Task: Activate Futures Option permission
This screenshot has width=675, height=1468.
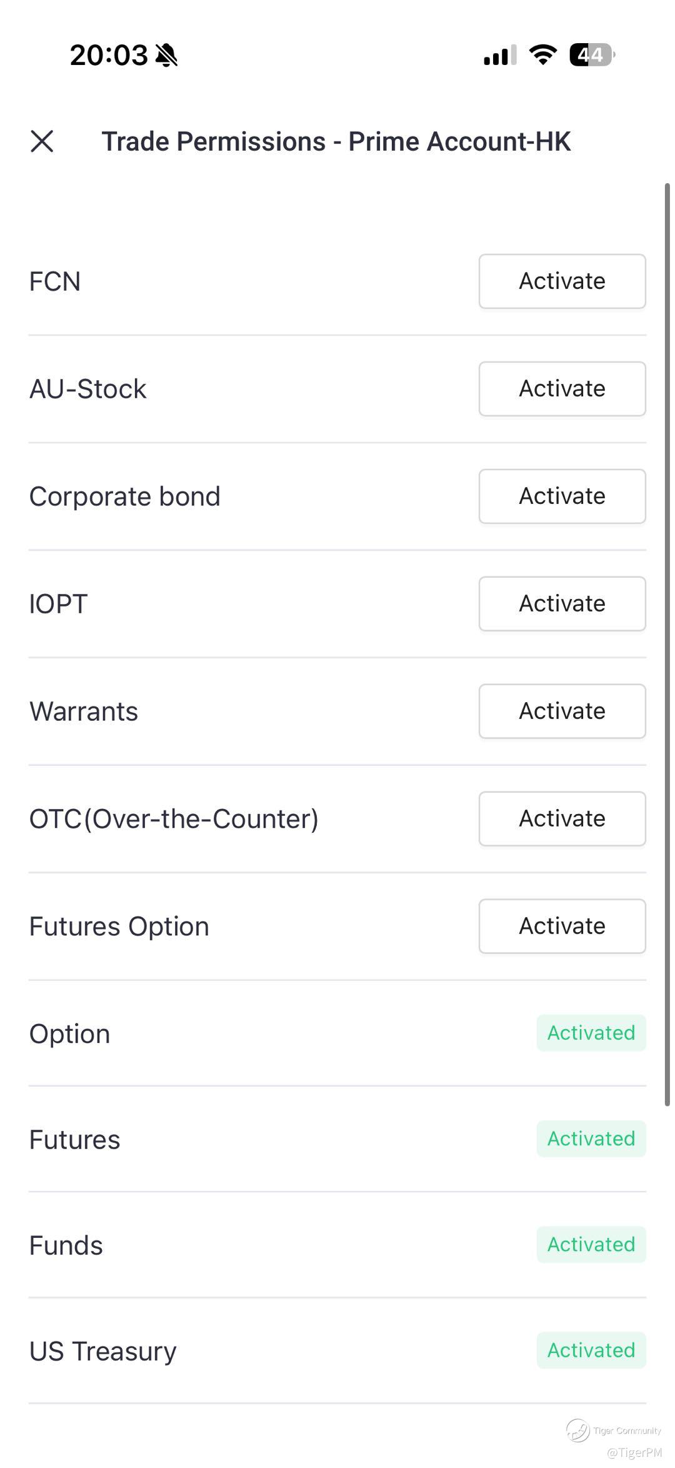Action: pyautogui.click(x=561, y=927)
